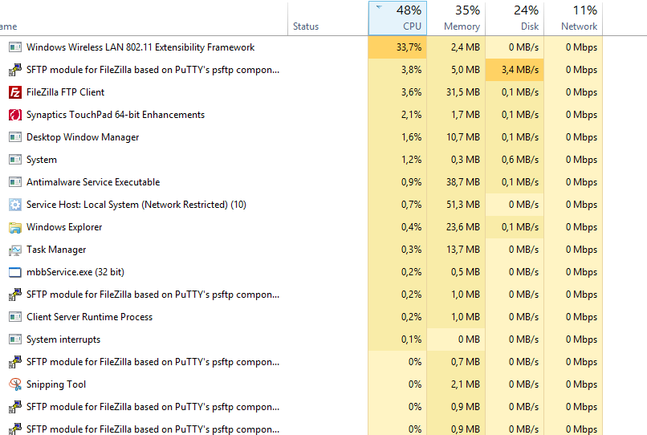Click the Task Manager process icon
Image resolution: width=647 pixels, height=435 pixels.
15,250
